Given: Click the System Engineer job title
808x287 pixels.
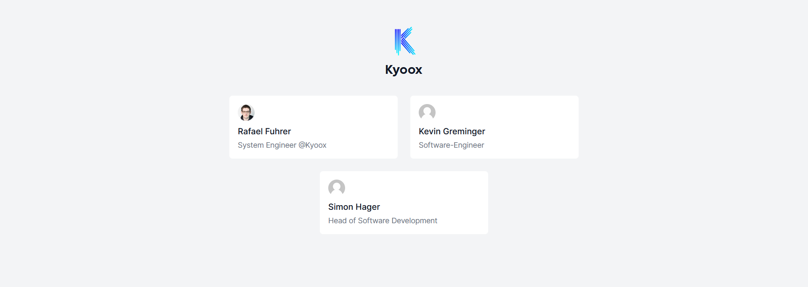Looking at the screenshot, I should coord(267,145).
